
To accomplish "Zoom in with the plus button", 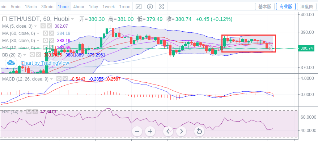I will point(150,132).
